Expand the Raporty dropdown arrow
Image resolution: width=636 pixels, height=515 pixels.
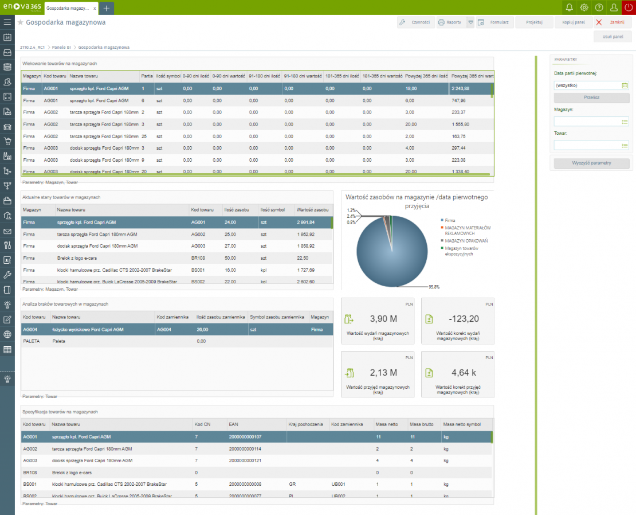pos(470,22)
